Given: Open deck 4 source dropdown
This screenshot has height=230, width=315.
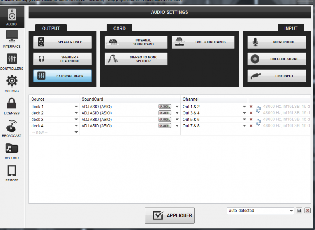Looking at the screenshot, I should 76,126.
